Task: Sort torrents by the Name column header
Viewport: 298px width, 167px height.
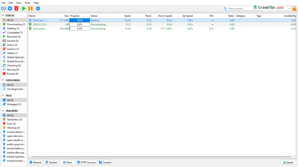Action: (x=38, y=16)
